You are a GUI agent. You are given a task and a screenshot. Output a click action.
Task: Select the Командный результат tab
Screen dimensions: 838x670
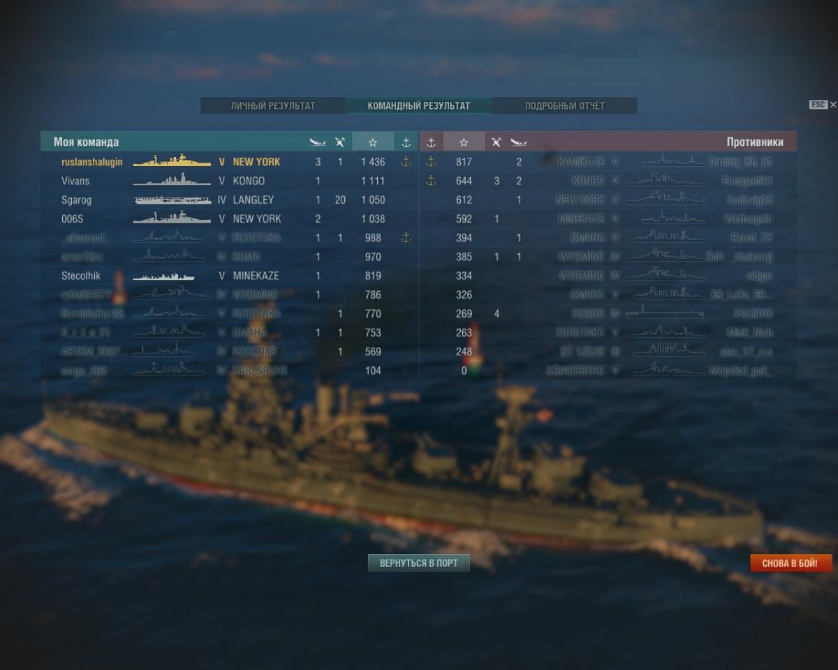click(x=419, y=106)
